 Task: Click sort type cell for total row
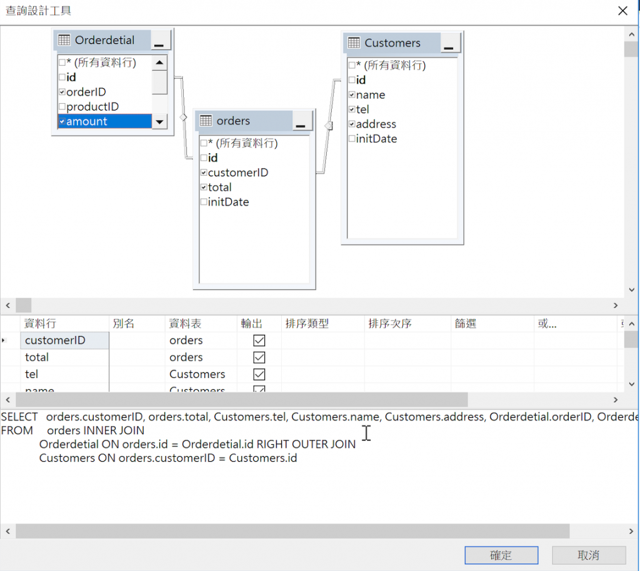(x=323, y=357)
